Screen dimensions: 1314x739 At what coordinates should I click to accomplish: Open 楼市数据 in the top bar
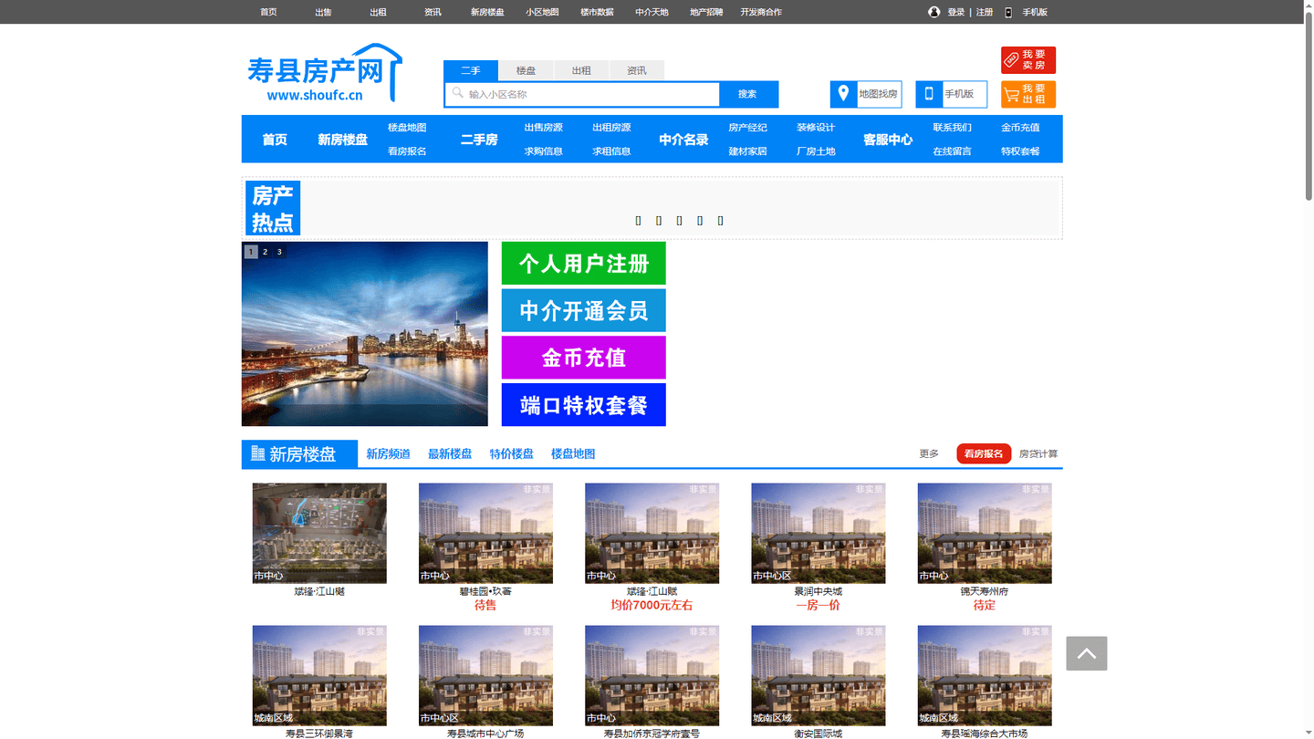[x=597, y=12]
